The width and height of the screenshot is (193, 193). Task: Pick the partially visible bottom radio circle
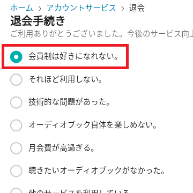16,190
